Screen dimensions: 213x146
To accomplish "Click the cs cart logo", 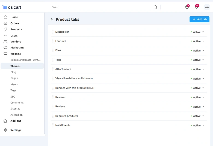I will [12, 7].
